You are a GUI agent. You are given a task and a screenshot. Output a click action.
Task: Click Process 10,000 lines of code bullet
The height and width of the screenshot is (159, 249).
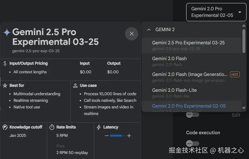click(x=110, y=94)
